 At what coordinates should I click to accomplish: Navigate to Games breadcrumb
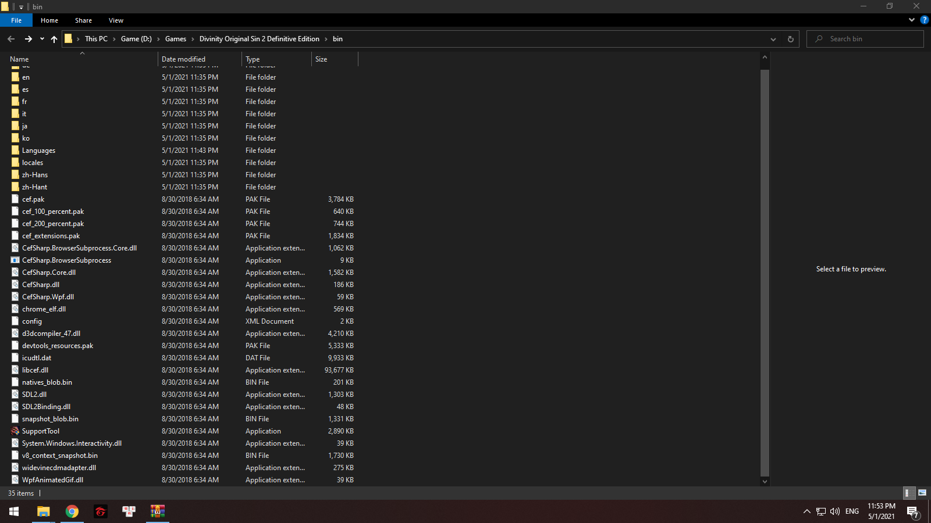pyautogui.click(x=176, y=39)
